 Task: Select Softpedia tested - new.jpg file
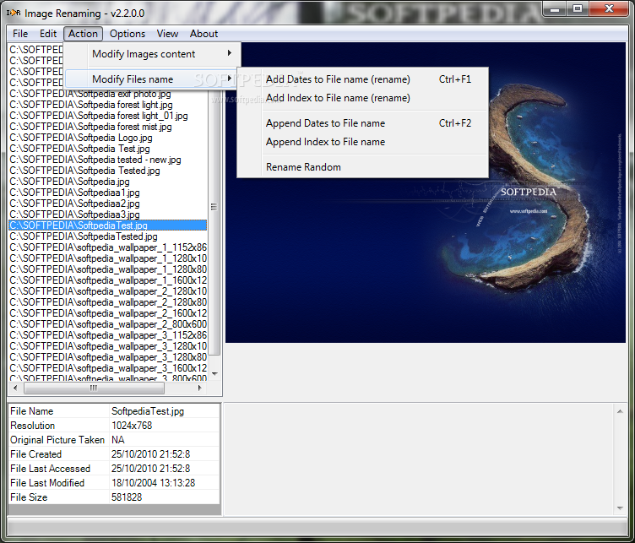point(108,160)
